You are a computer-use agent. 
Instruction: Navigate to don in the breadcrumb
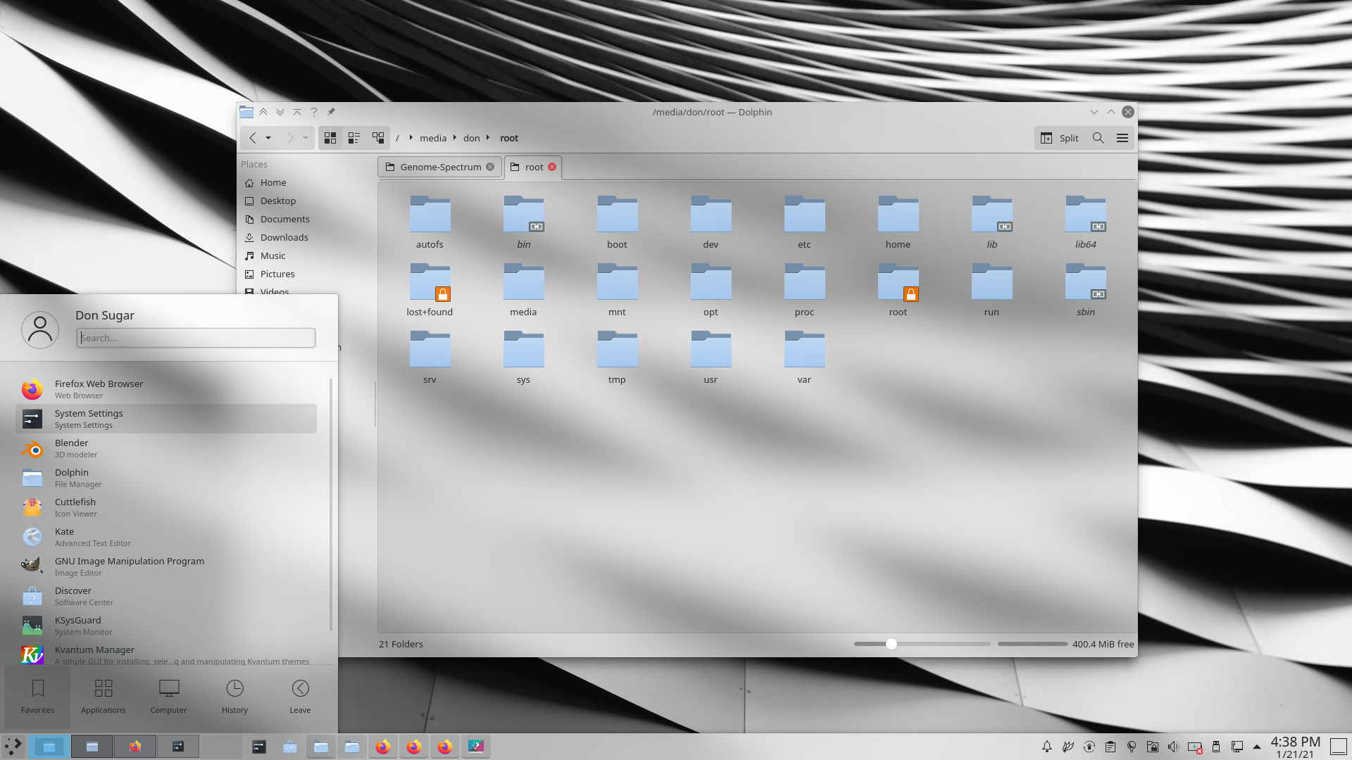pos(471,138)
